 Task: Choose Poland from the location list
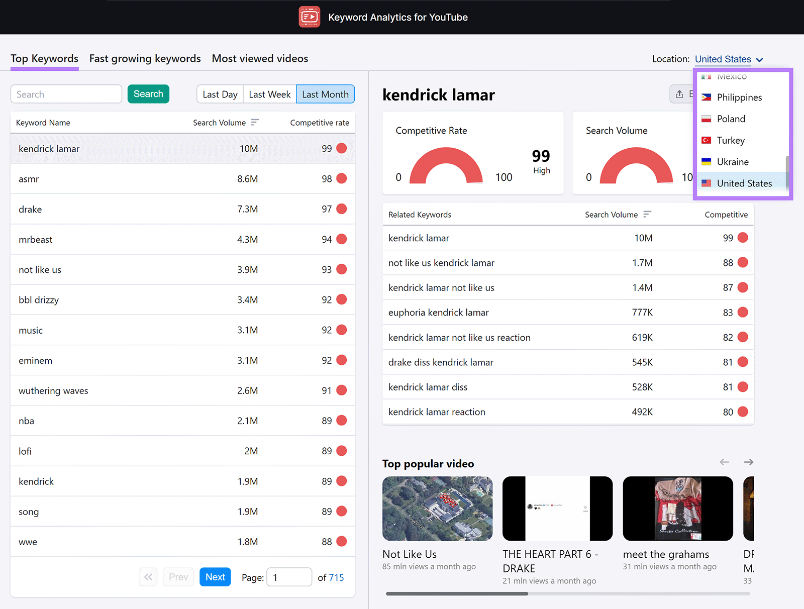click(x=731, y=119)
